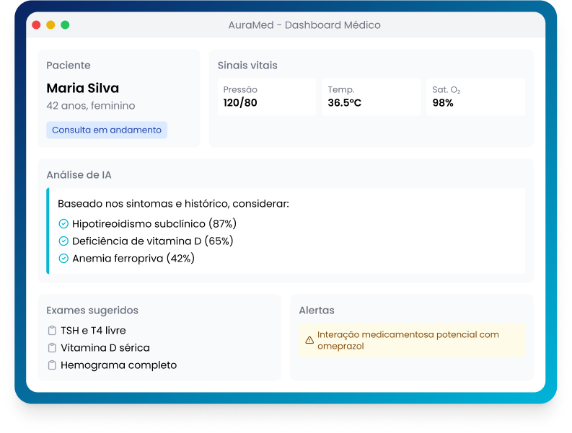This screenshot has height=433, width=572.
Task: Select the Deficiência de vitamina D (65%) text
Action: [153, 241]
